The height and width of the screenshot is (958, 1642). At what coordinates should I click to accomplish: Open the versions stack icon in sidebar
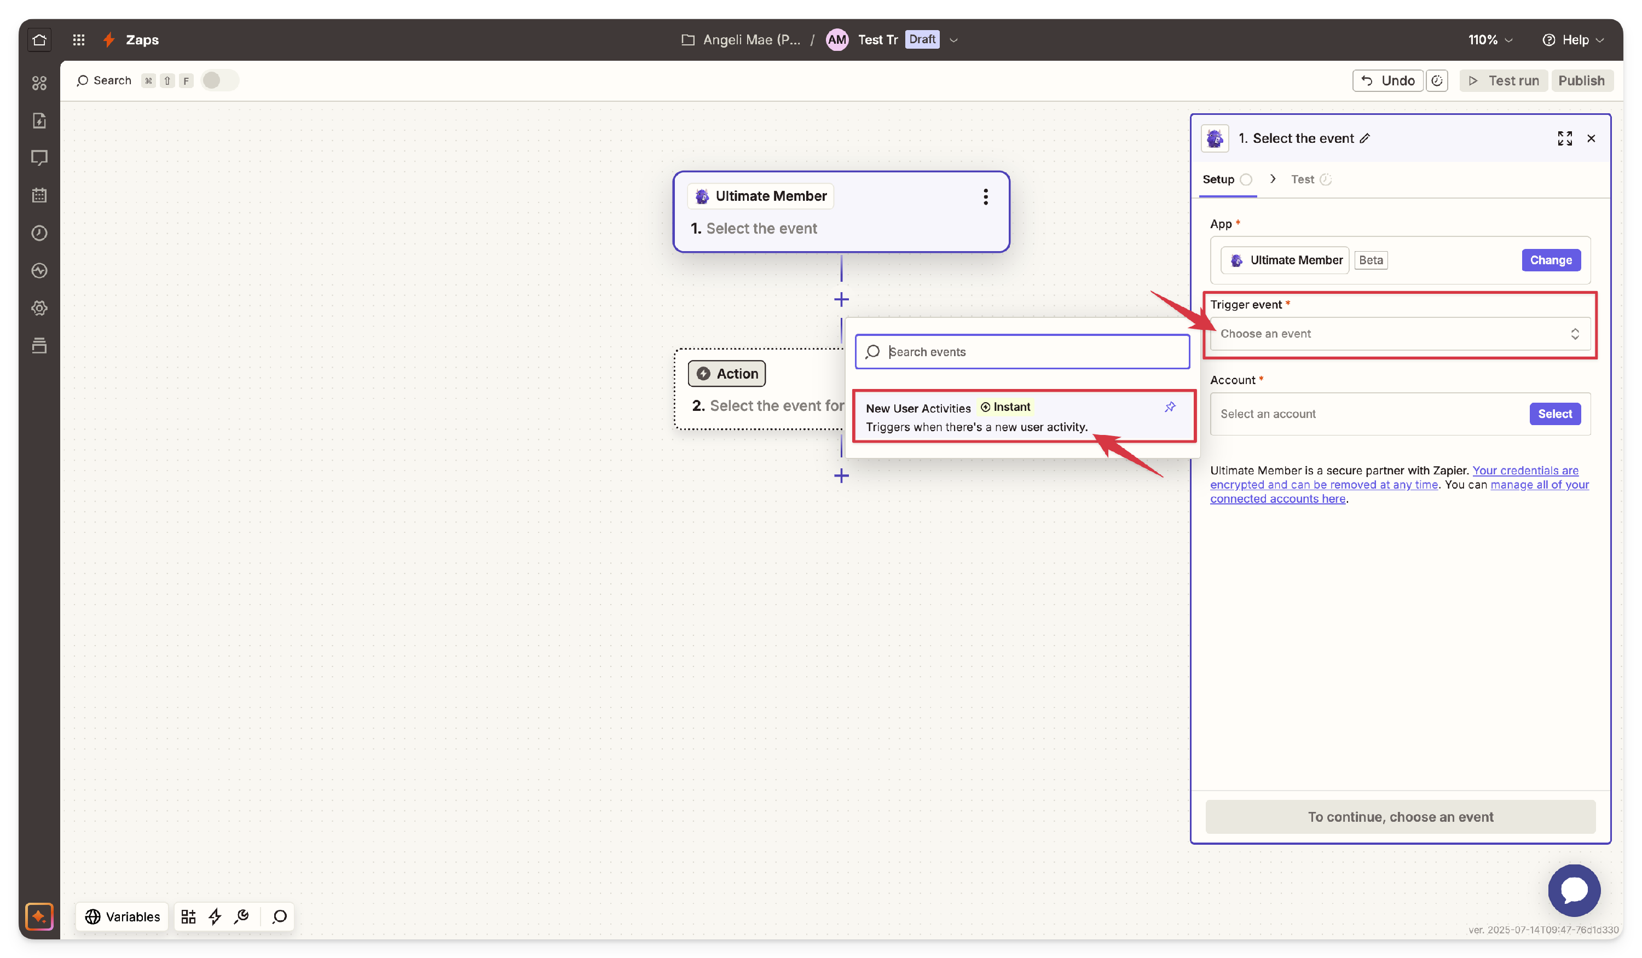click(39, 345)
